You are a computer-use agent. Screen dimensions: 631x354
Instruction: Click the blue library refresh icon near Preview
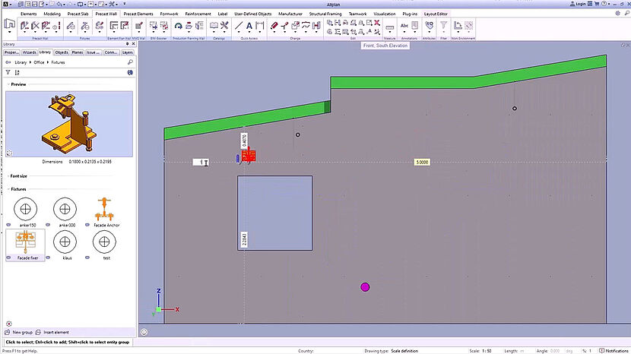pos(130,72)
